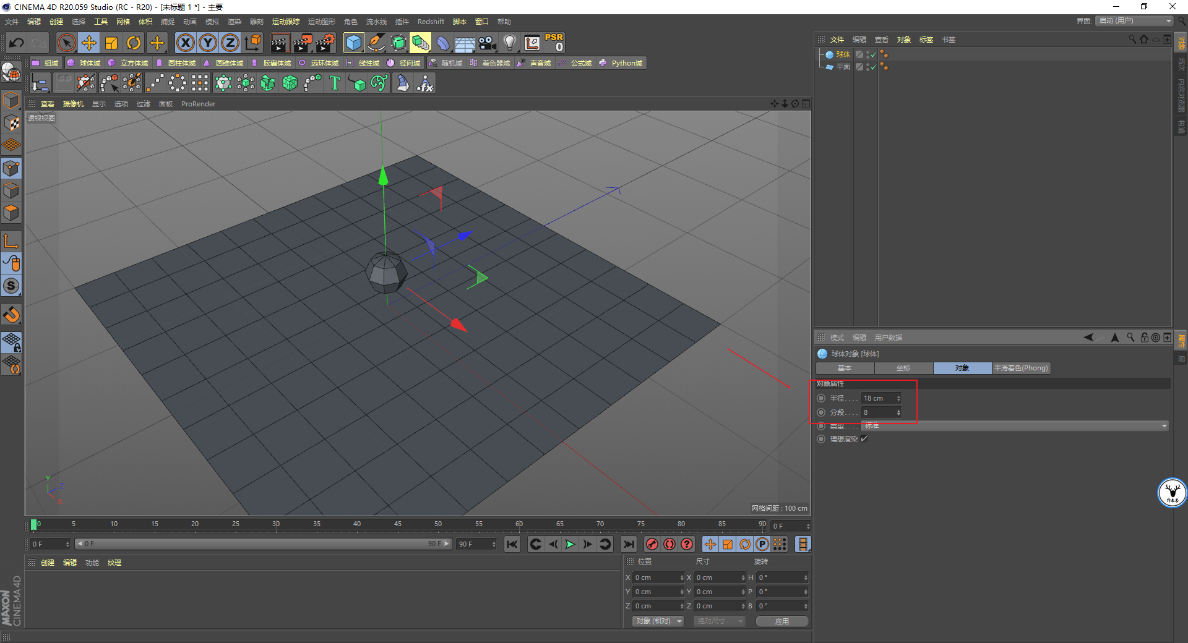Toggle the 半径 animation radio dot
Viewport: 1188px width, 643px height.
tap(822, 398)
